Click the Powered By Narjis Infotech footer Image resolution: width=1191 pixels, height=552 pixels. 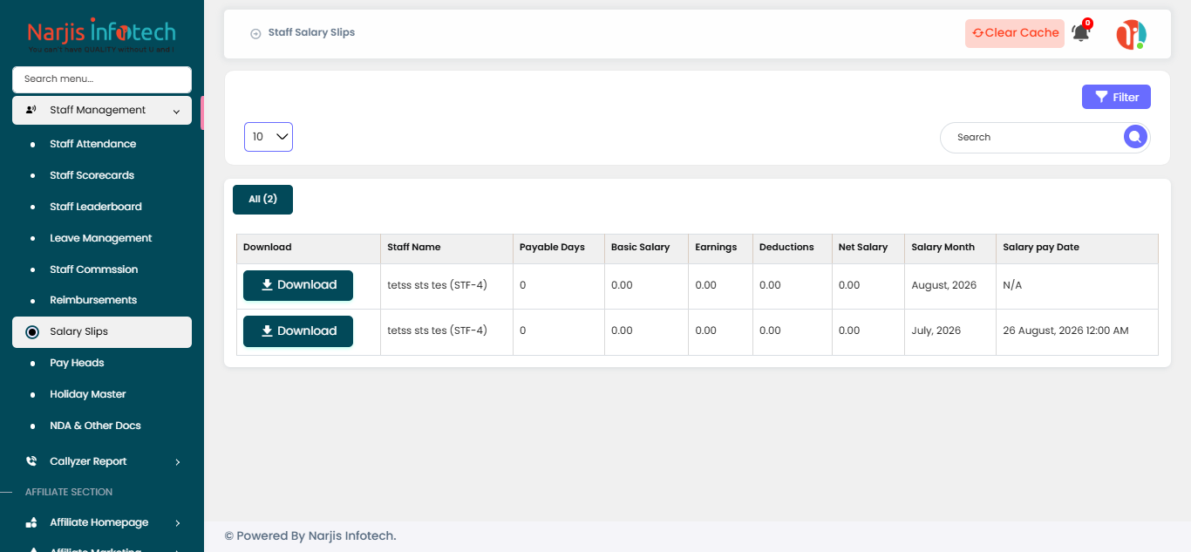pos(310,535)
